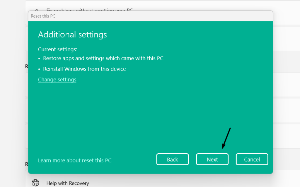This screenshot has width=300, height=187.
Task: Click the Restore apps and settings text
Action: pyautogui.click(x=103, y=58)
